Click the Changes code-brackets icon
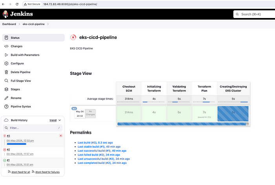Viewport: 275px width, 185px height. point(6,46)
